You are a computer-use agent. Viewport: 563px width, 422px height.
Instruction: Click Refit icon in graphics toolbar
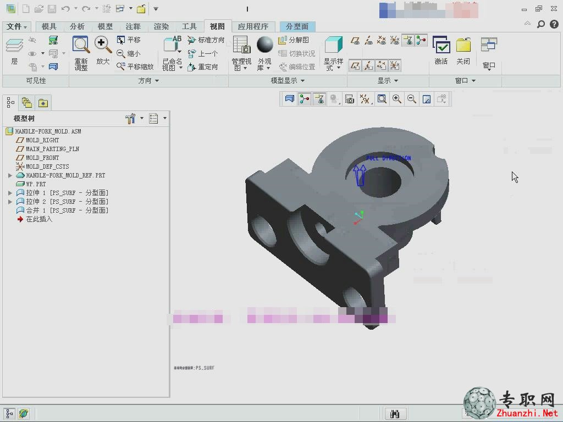(x=382, y=99)
